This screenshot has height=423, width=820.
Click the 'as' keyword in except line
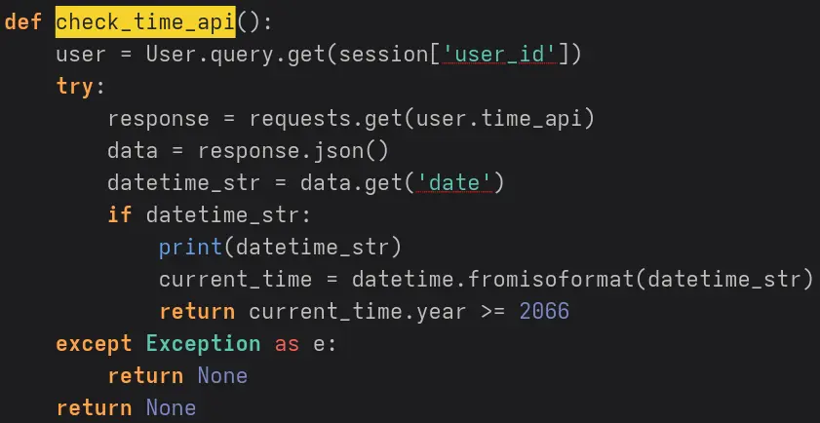[x=287, y=344]
